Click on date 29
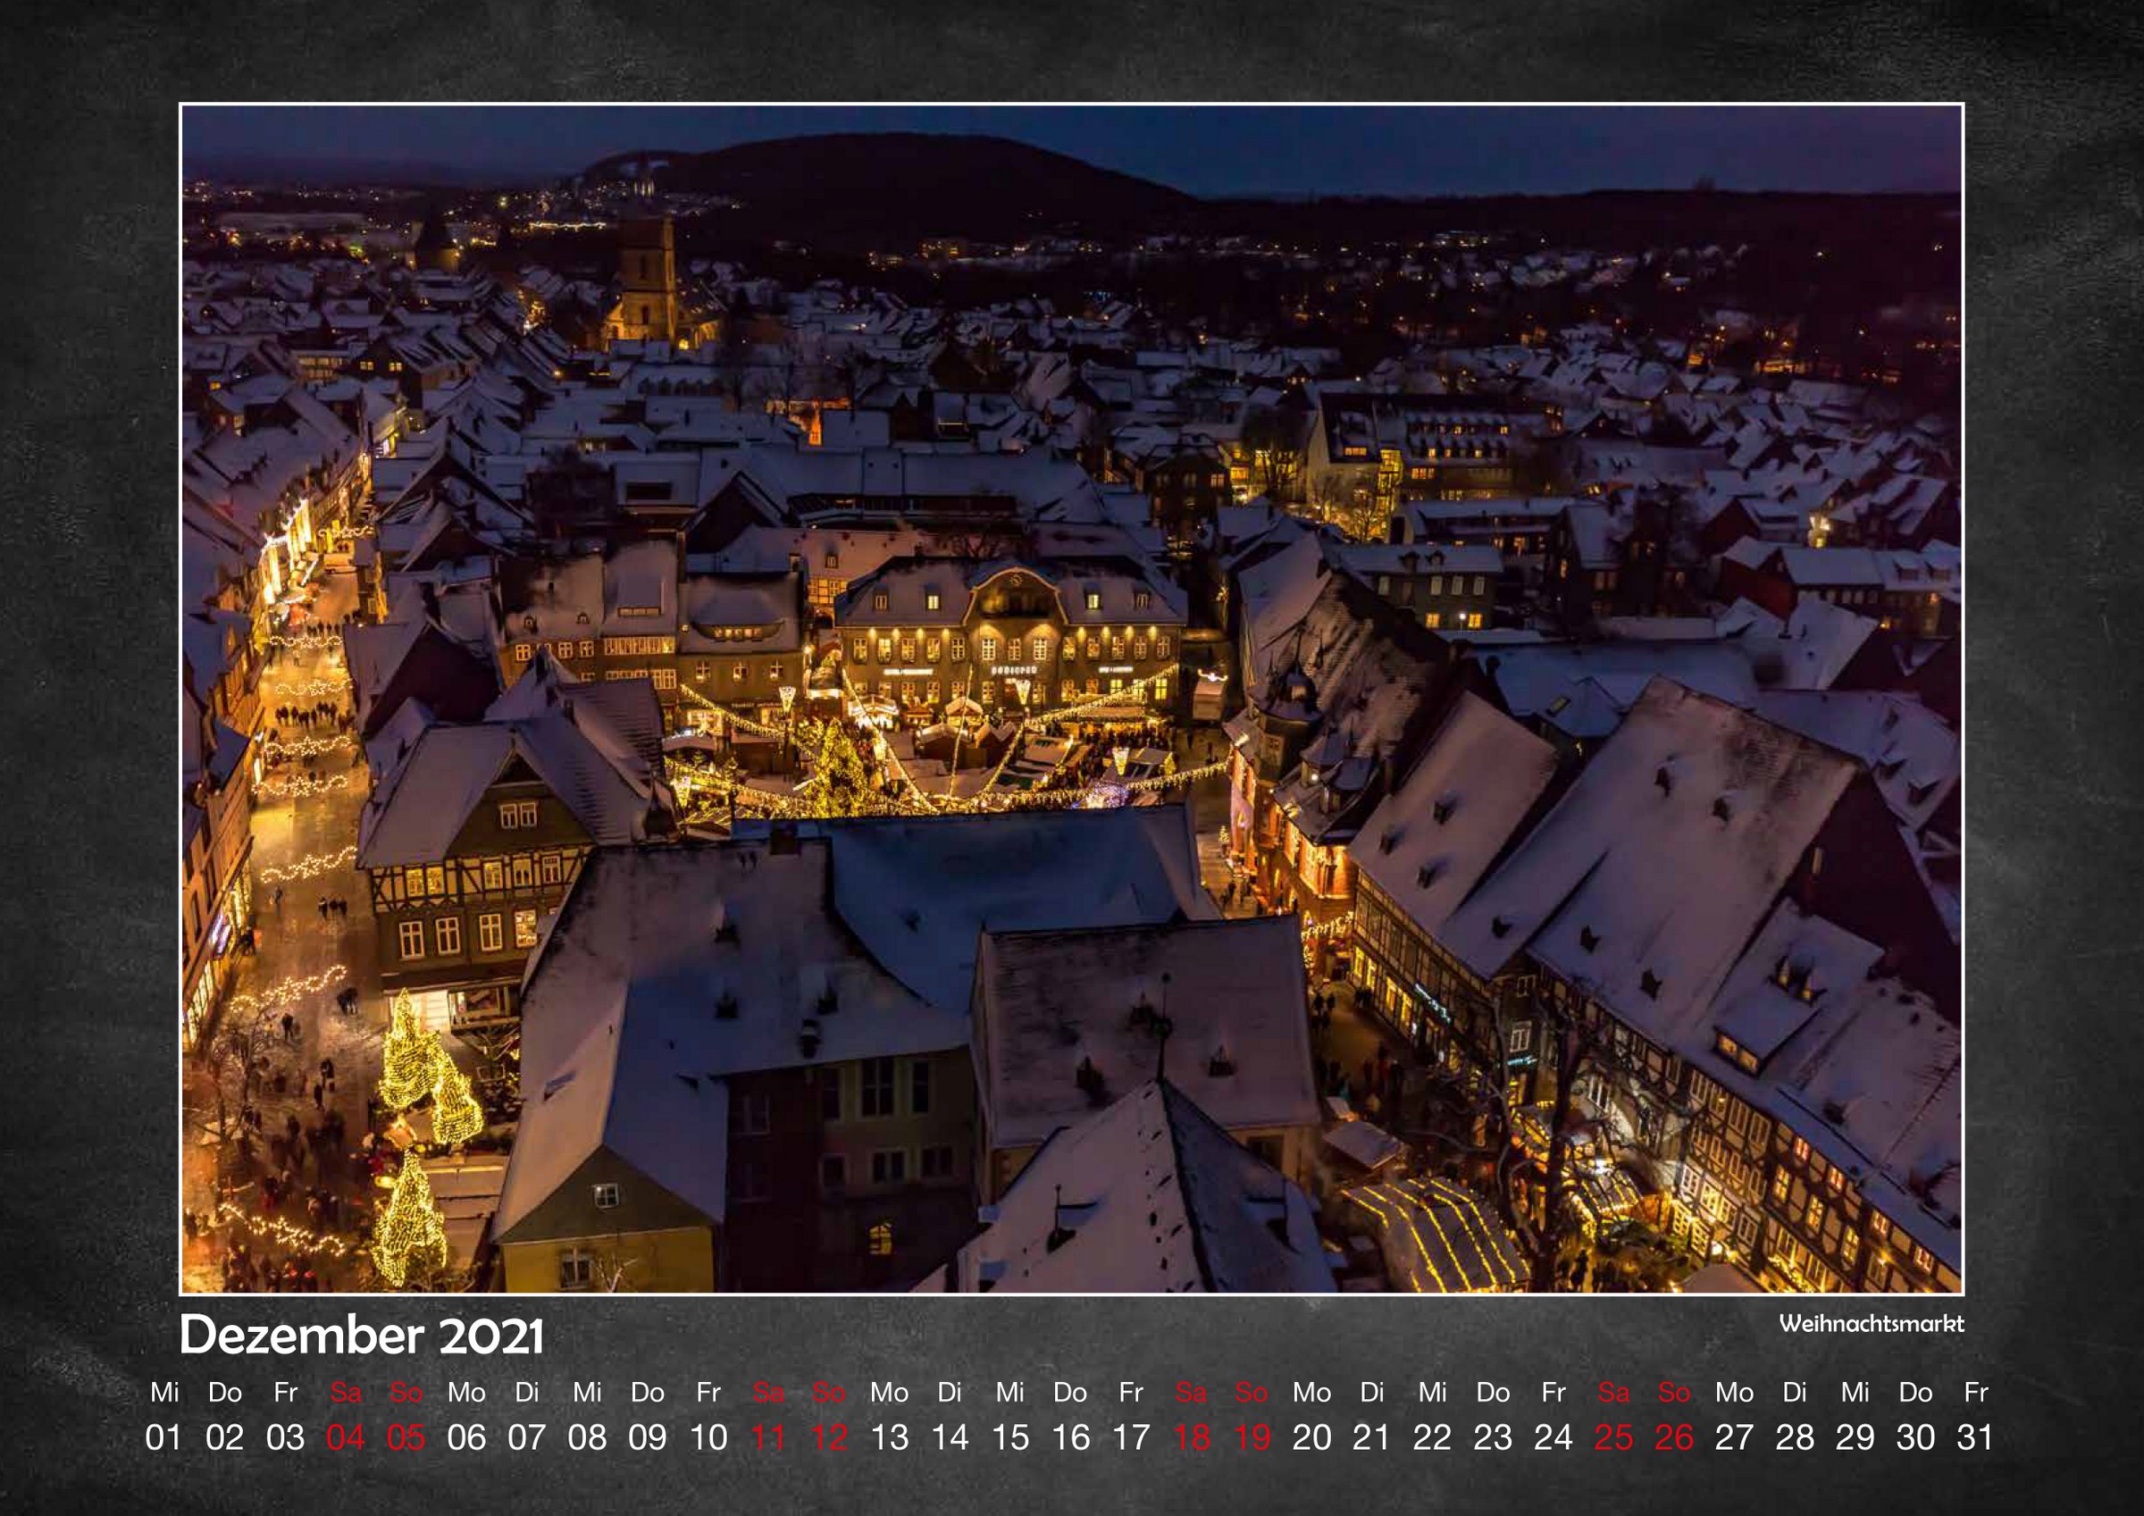The width and height of the screenshot is (2144, 1516). point(1855,1436)
